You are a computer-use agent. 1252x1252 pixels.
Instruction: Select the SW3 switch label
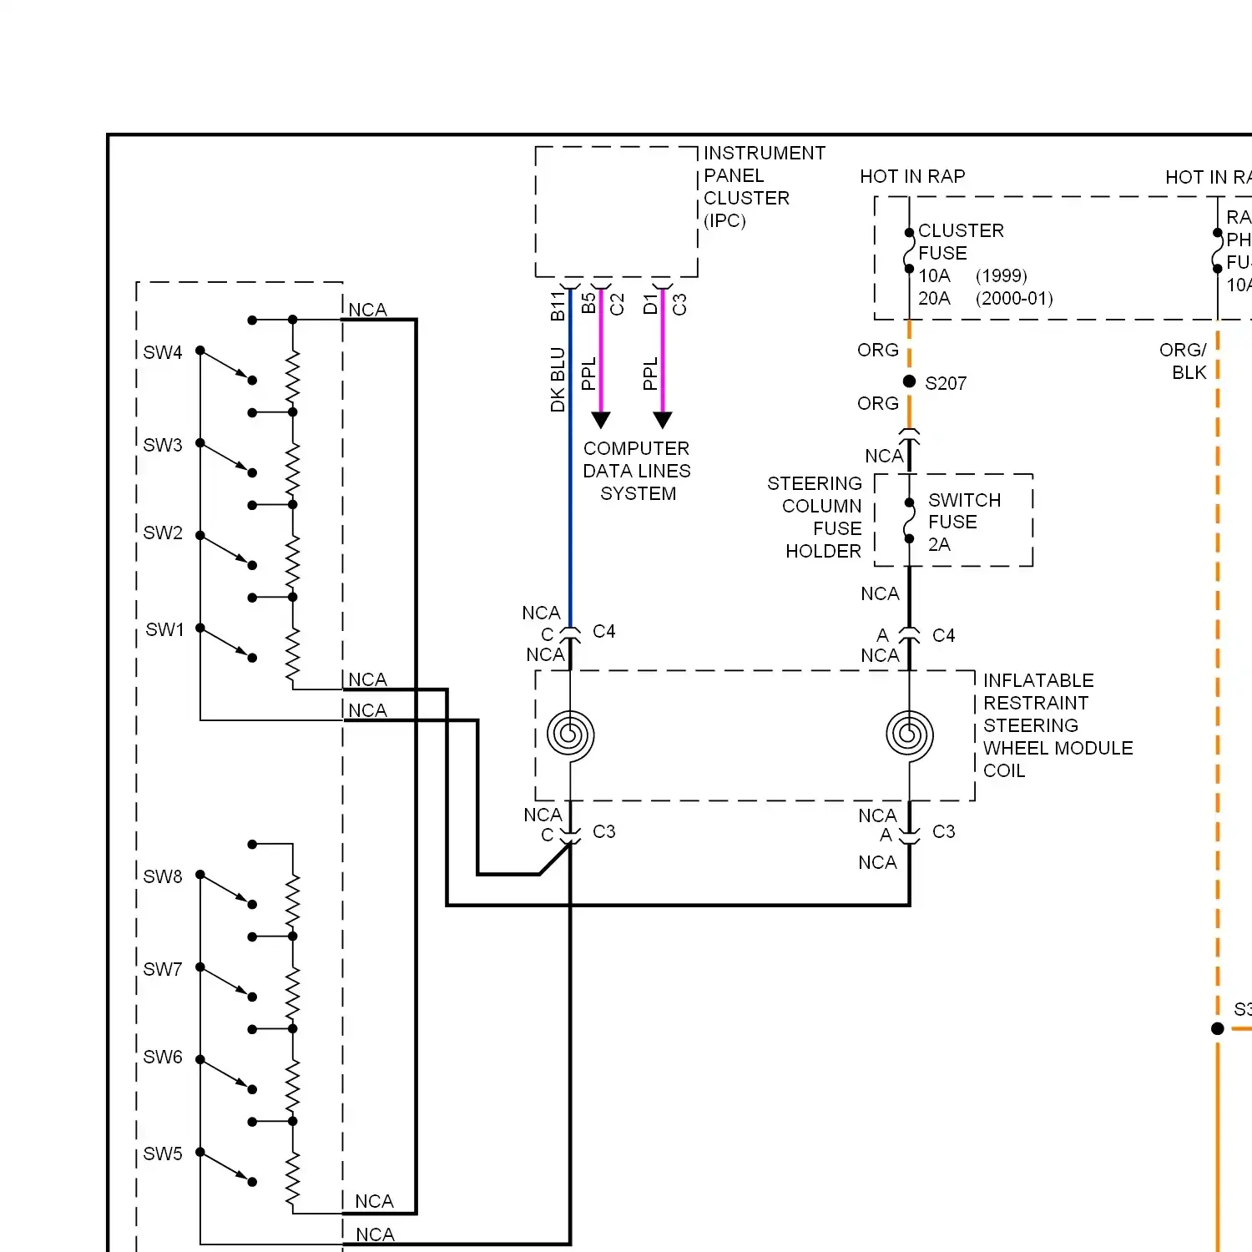coord(163,445)
